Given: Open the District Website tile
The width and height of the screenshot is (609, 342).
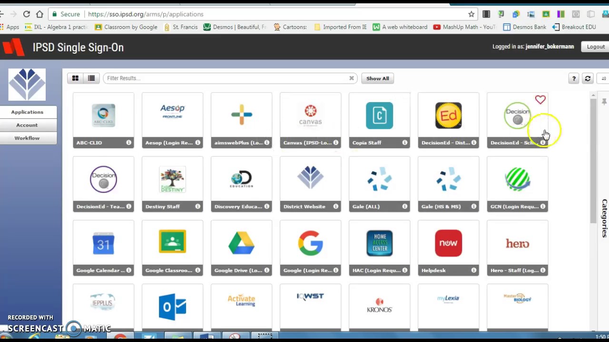Looking at the screenshot, I should pos(310,184).
